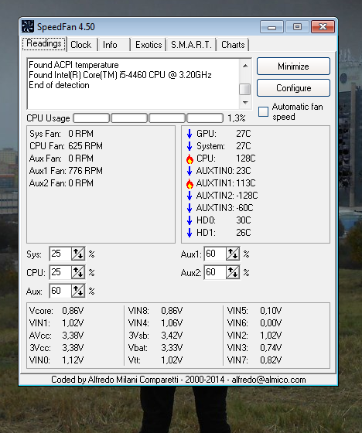Click the Aux2 speed value field
The image size is (362, 433).
(215, 272)
